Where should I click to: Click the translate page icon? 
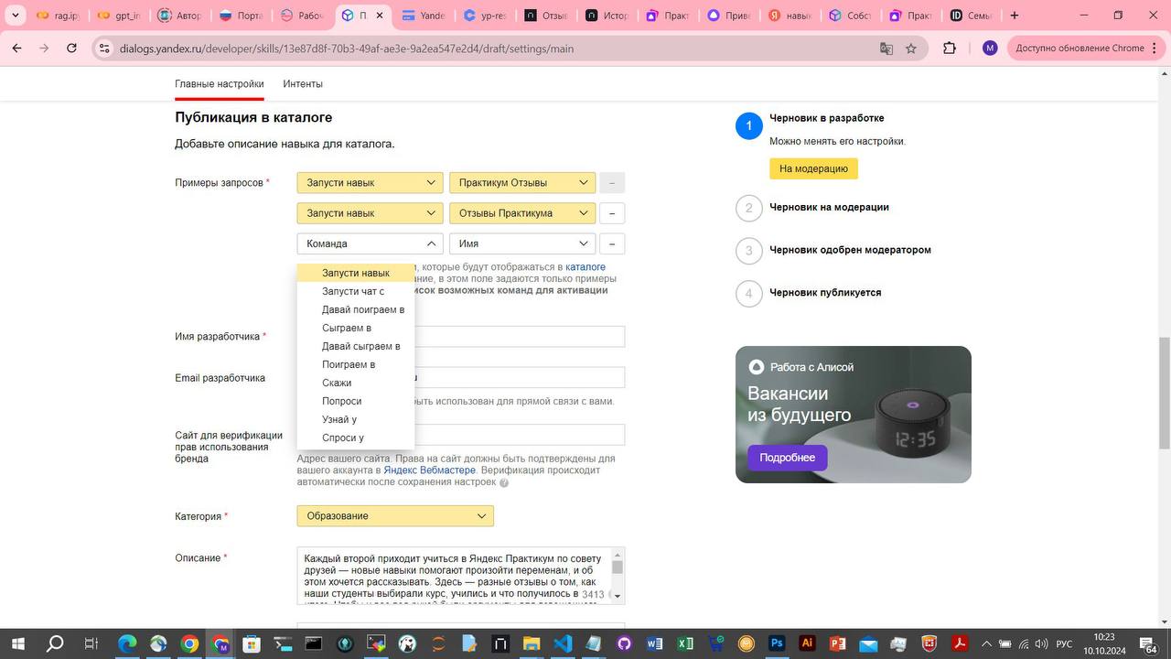pyautogui.click(x=886, y=49)
